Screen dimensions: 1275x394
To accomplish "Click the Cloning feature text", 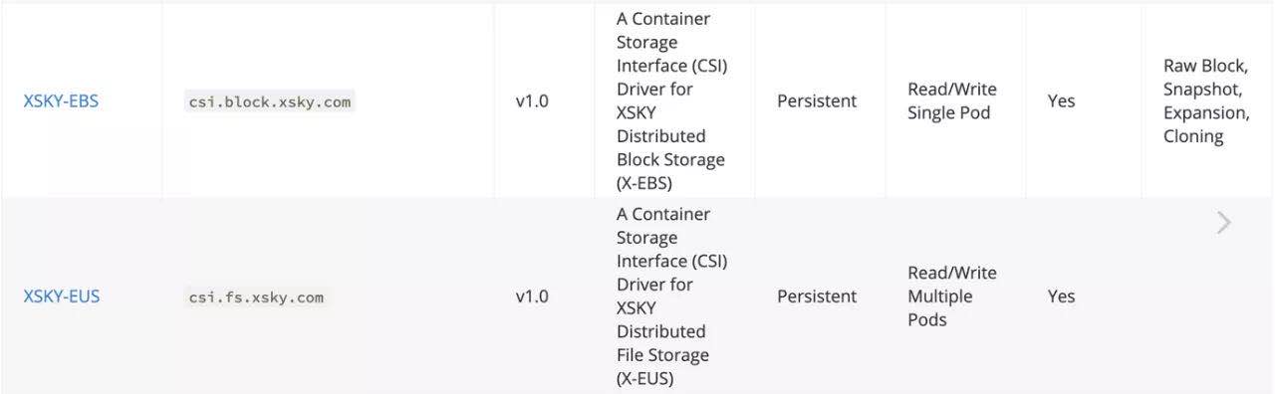I will click(x=1193, y=136).
